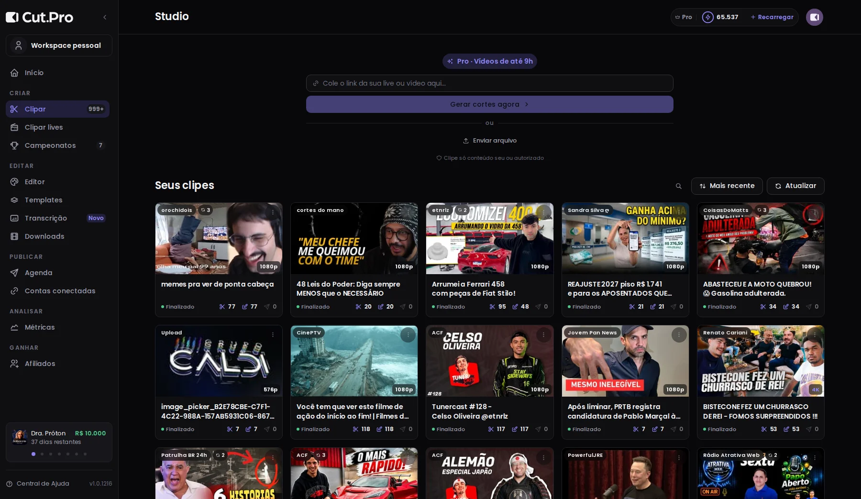Click the Downloads icon in sidebar
The height and width of the screenshot is (499, 861).
click(14, 236)
